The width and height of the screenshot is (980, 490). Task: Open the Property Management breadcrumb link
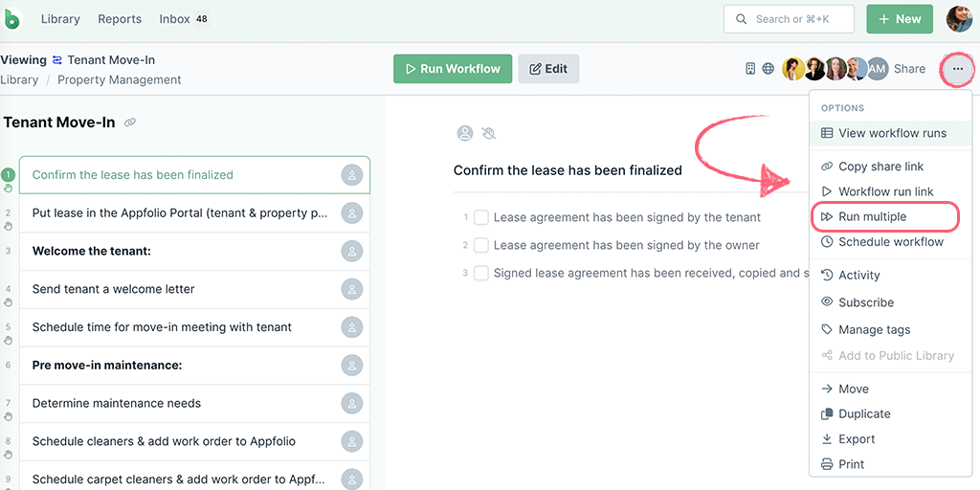coord(120,80)
